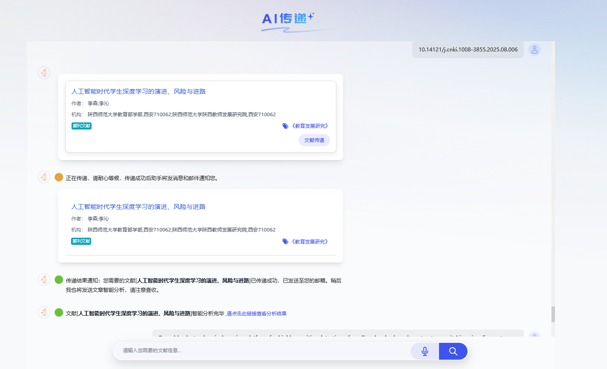Select the 期刊文献 badge on the second card
Viewport: 607px width, 369px height.
tap(81, 241)
